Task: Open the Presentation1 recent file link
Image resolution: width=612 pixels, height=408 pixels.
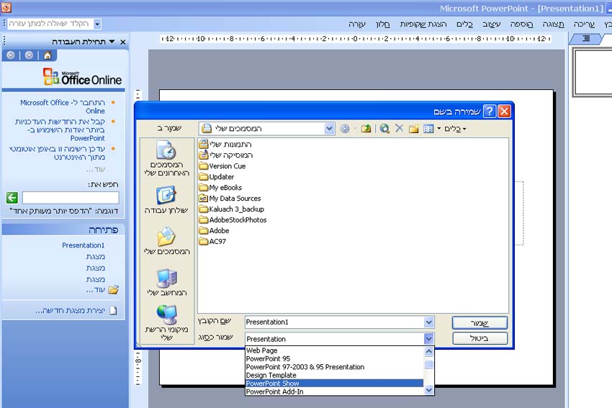Action: pyautogui.click(x=83, y=245)
